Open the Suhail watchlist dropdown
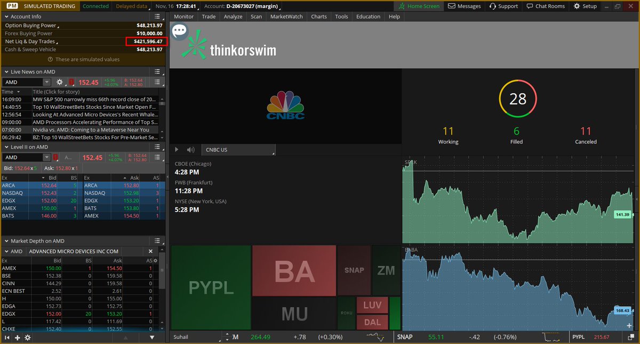The height and width of the screenshot is (344, 640). 197,337
